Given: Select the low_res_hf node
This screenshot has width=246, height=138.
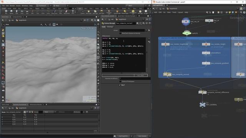Looking at the screenshot, I should click(186, 21).
